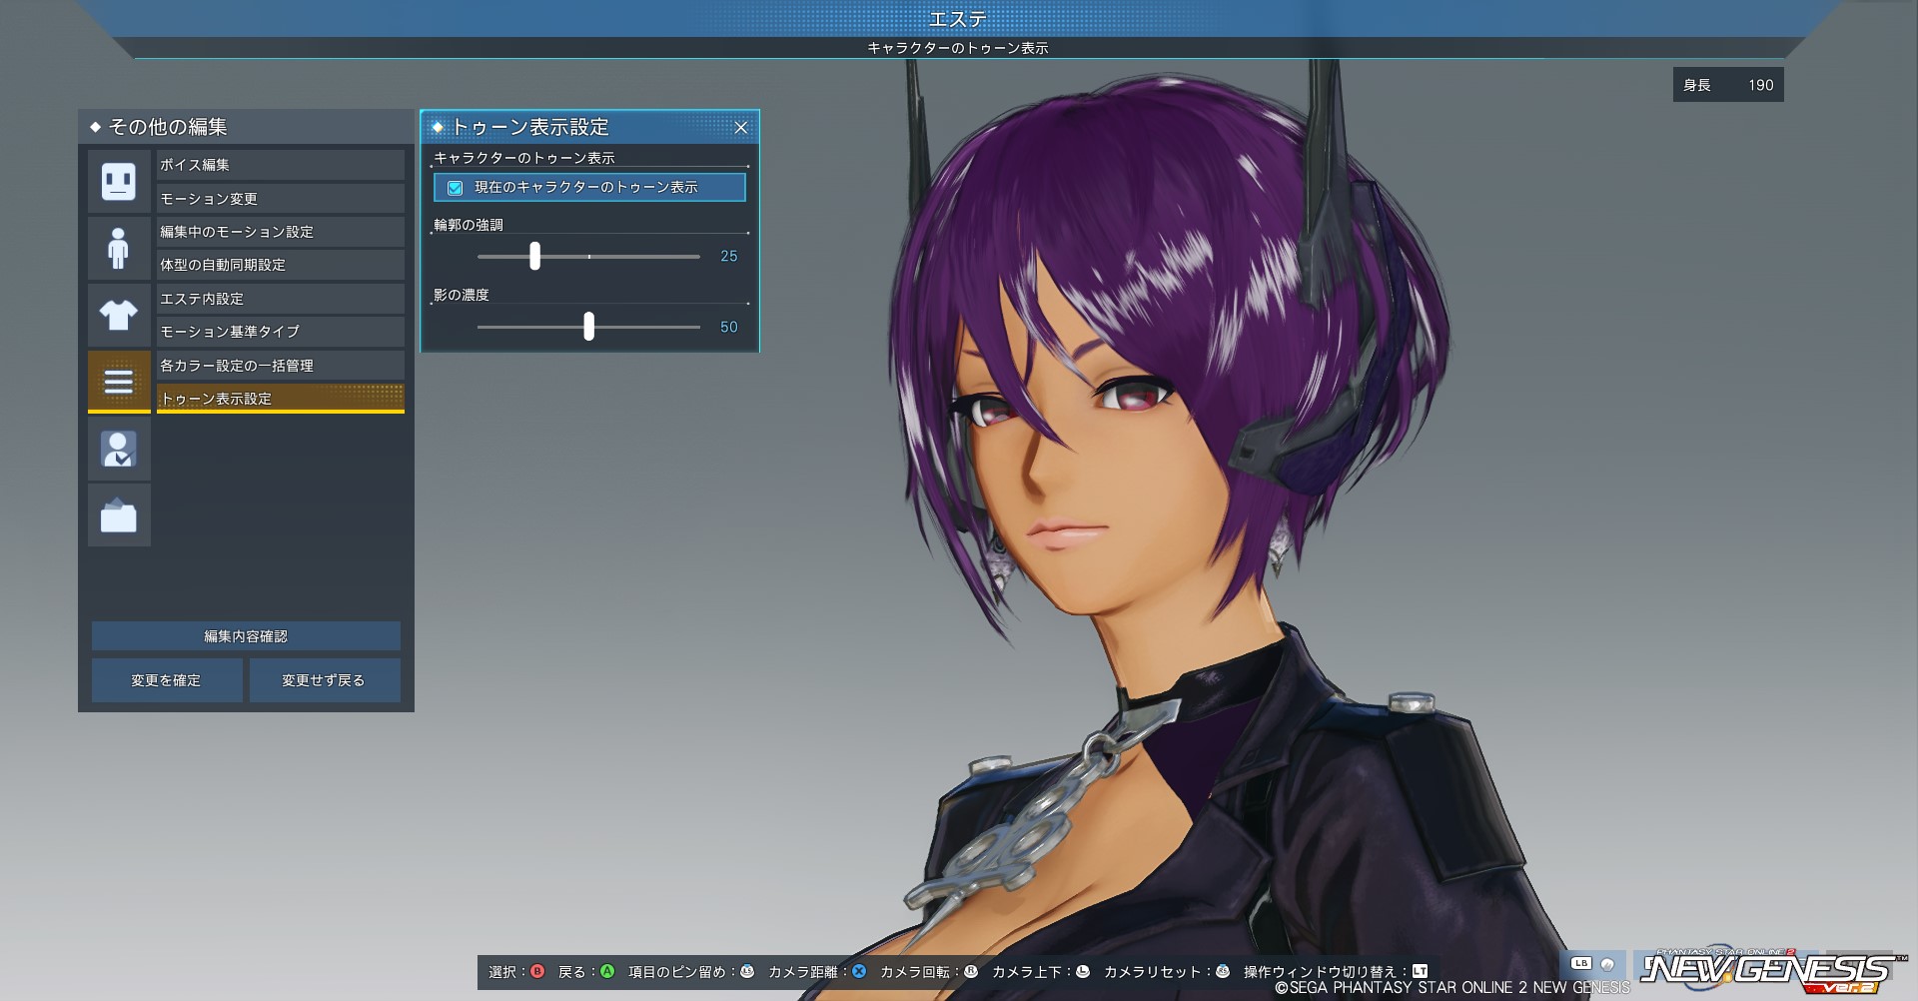Click the blue X button icon for カメラ距離
Viewport: 1918px width, 1001px height.
coord(859,971)
